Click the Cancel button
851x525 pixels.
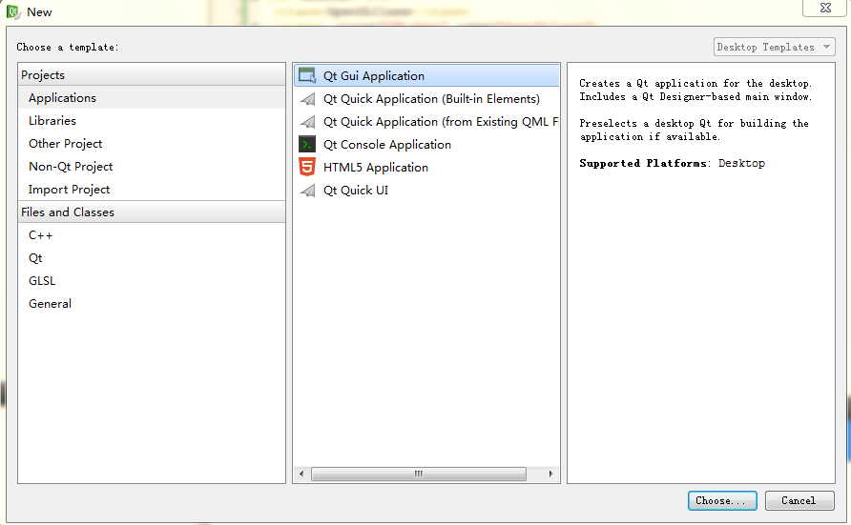coord(799,500)
